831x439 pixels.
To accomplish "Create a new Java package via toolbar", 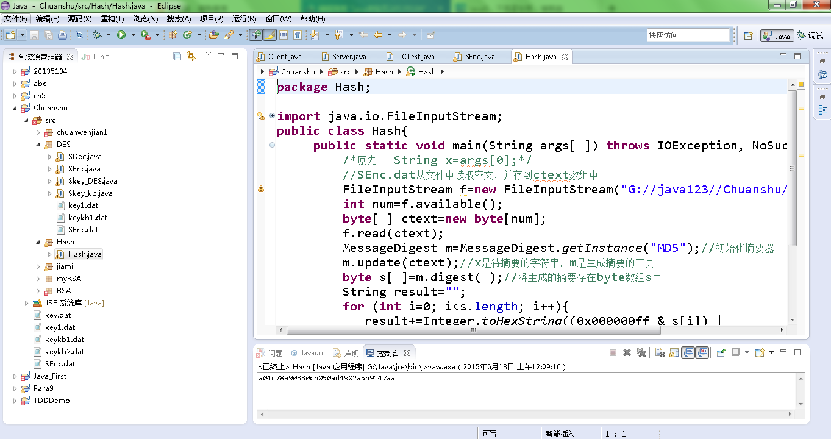I will pos(173,35).
